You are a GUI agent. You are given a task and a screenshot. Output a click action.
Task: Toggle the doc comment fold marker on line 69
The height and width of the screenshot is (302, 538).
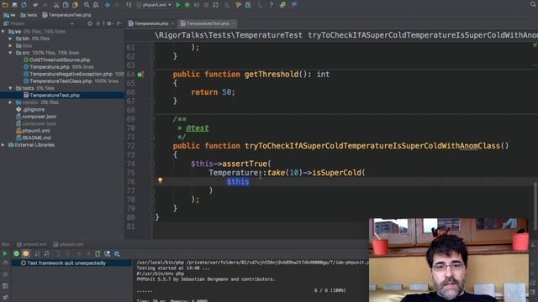pyautogui.click(x=151, y=119)
